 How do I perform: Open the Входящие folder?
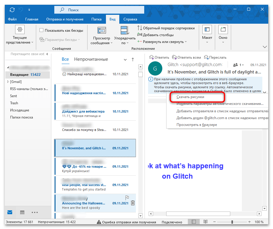(x=28, y=75)
